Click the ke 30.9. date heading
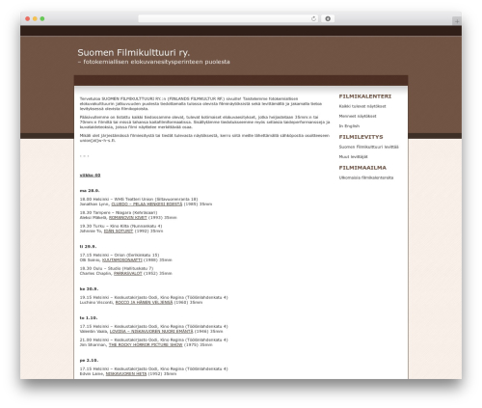482x408 pixels. 89,289
